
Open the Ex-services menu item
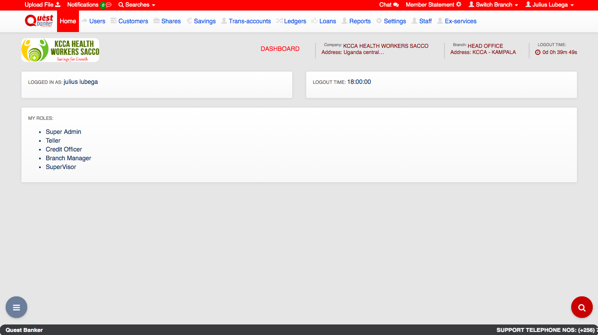460,21
